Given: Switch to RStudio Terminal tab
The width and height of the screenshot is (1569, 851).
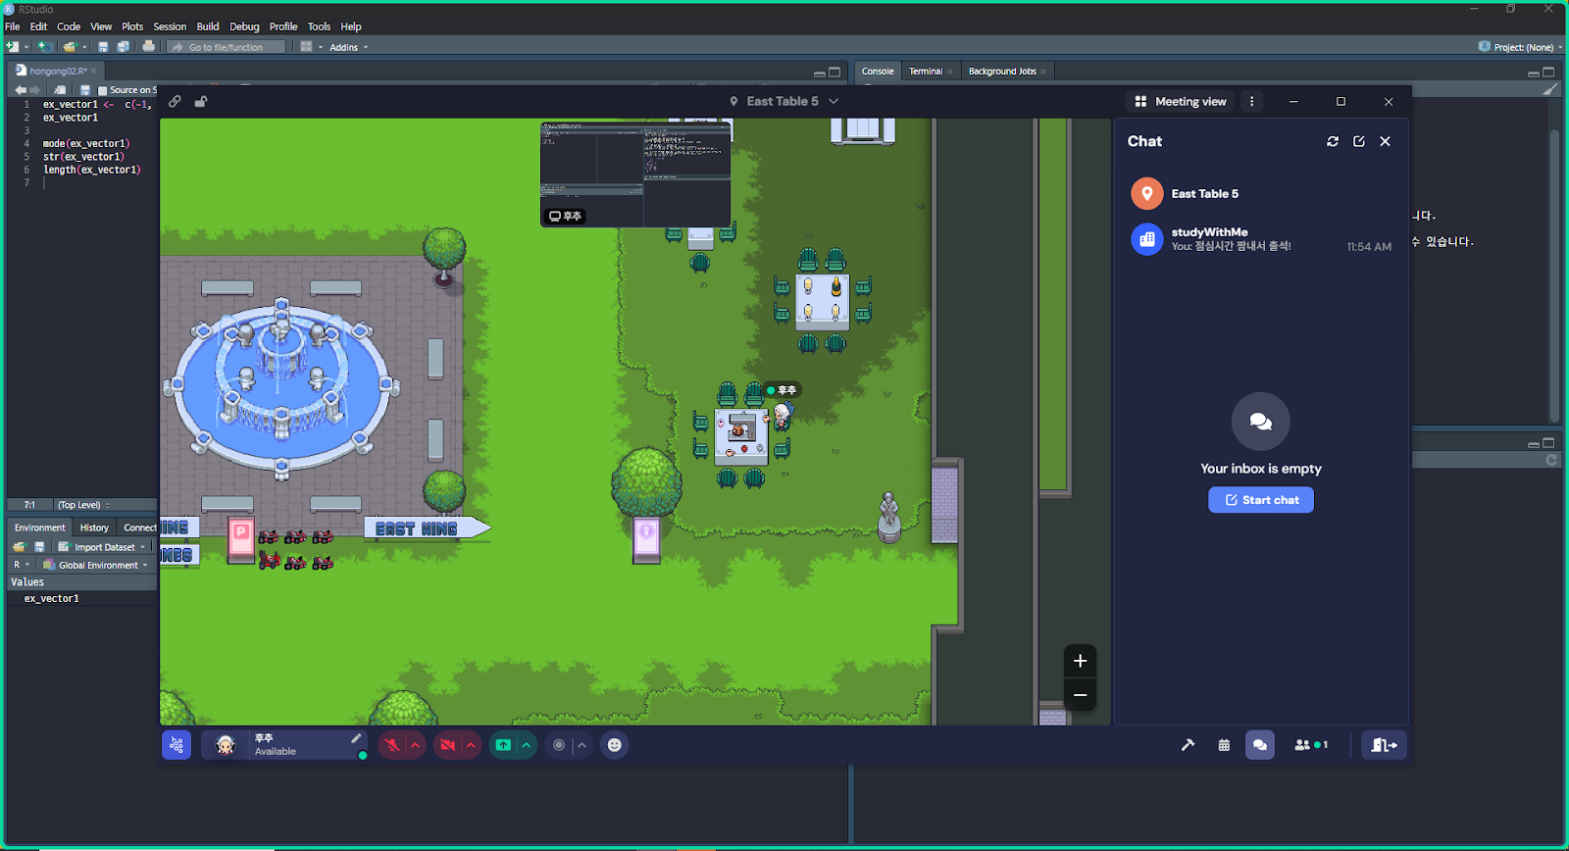Looking at the screenshot, I should point(925,71).
